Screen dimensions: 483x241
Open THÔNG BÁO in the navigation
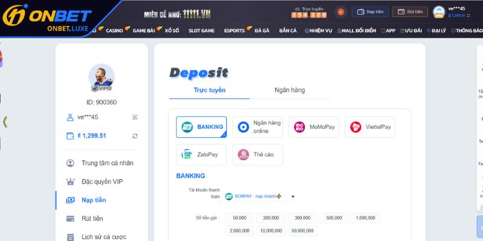467,31
